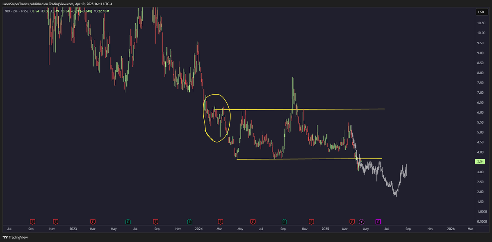Click the 1.0000 price axis label
This screenshot has height=242, width=492.
(x=481, y=211)
